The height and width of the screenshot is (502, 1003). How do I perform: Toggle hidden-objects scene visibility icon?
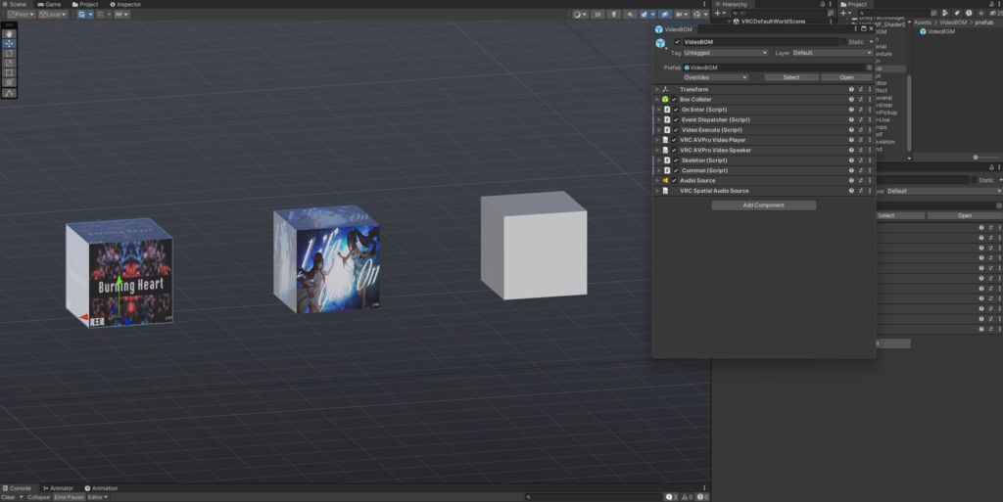click(x=665, y=14)
